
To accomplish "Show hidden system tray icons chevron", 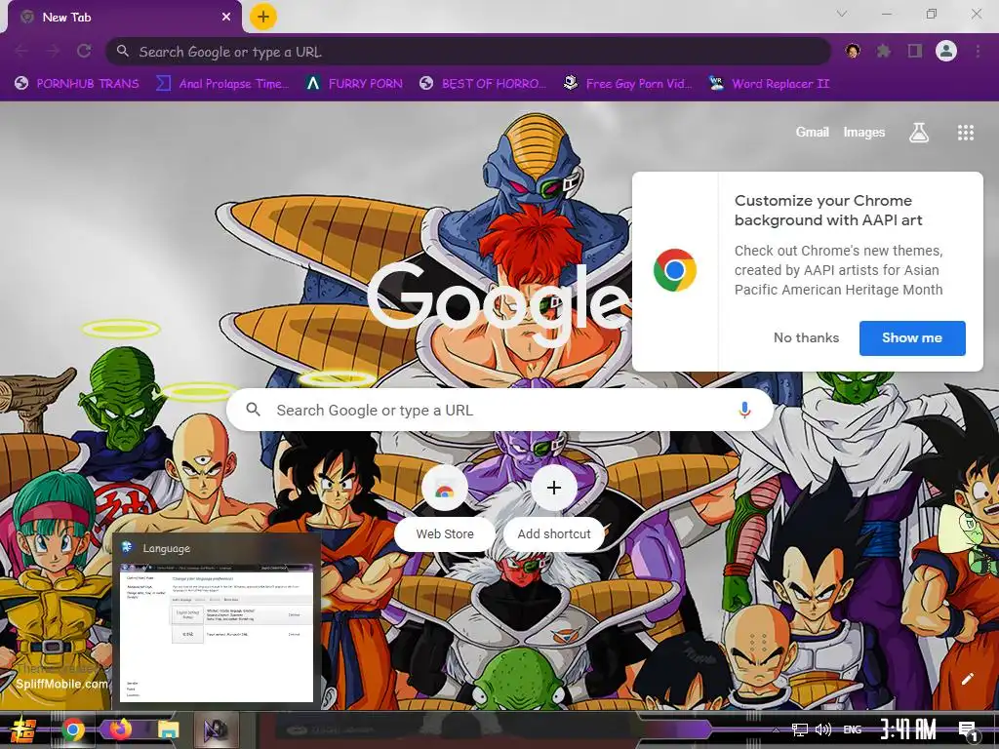I will (x=776, y=729).
